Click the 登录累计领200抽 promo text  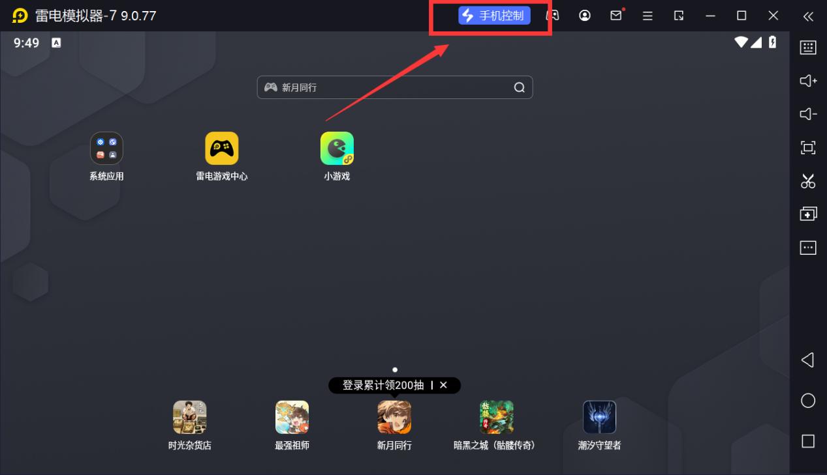383,385
